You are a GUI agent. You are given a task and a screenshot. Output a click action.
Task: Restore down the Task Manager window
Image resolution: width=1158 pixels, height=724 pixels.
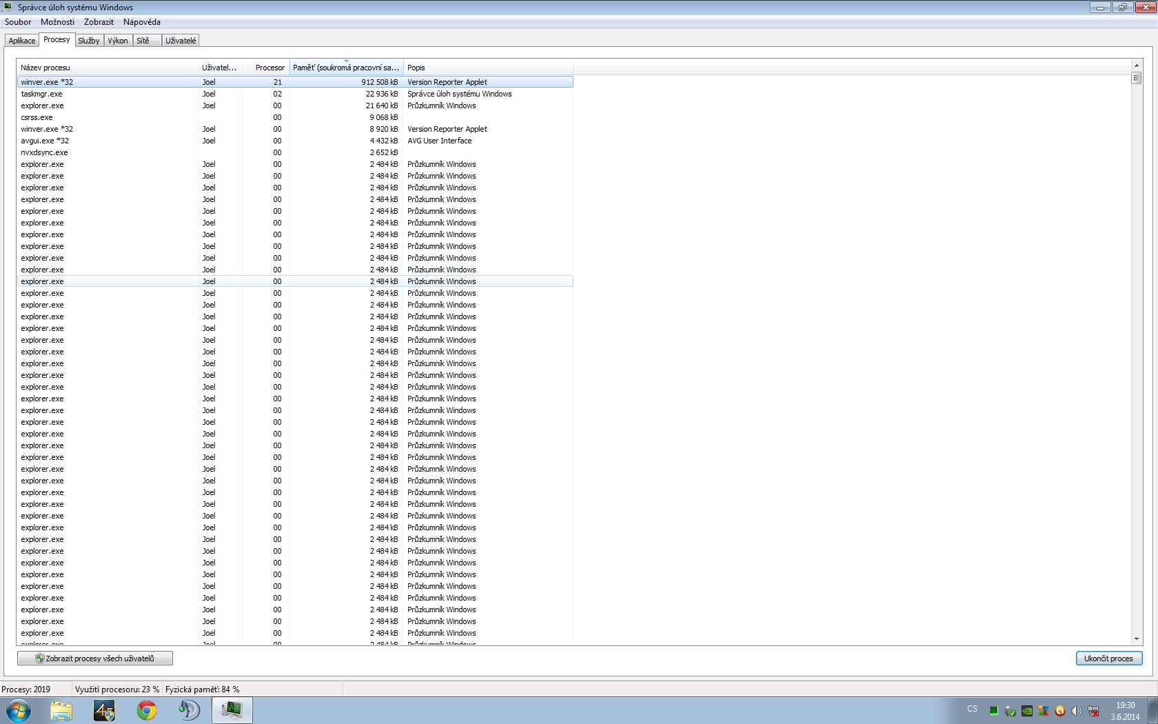1122,7
